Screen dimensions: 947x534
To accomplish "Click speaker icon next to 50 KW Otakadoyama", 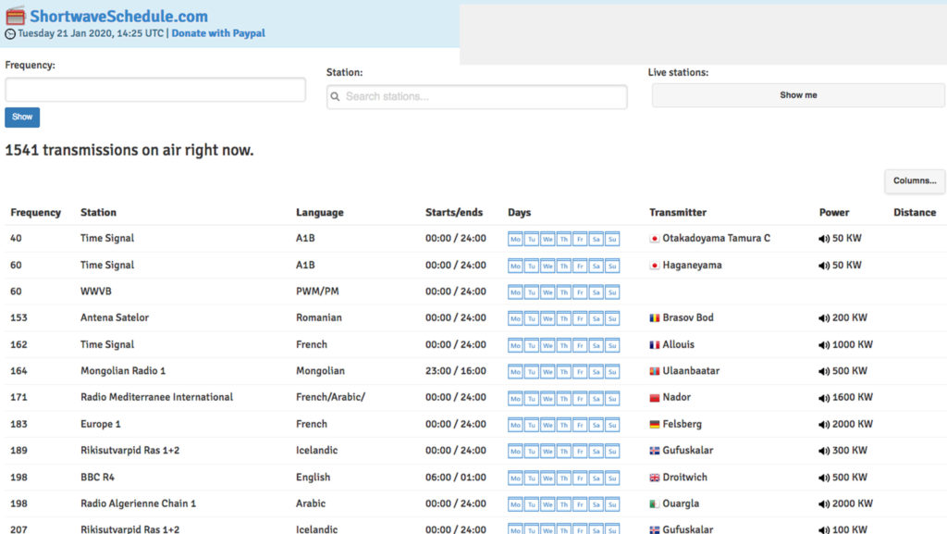I will pyautogui.click(x=824, y=239).
